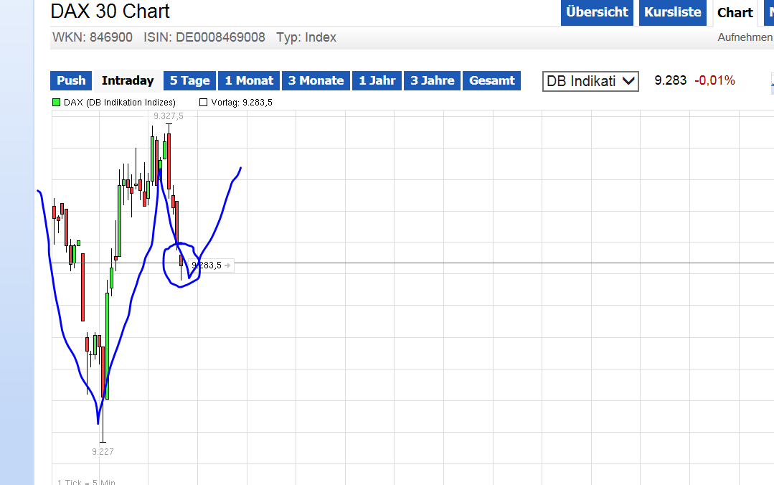Click the daily high label 9.327,5
The width and height of the screenshot is (774, 485).
169,116
